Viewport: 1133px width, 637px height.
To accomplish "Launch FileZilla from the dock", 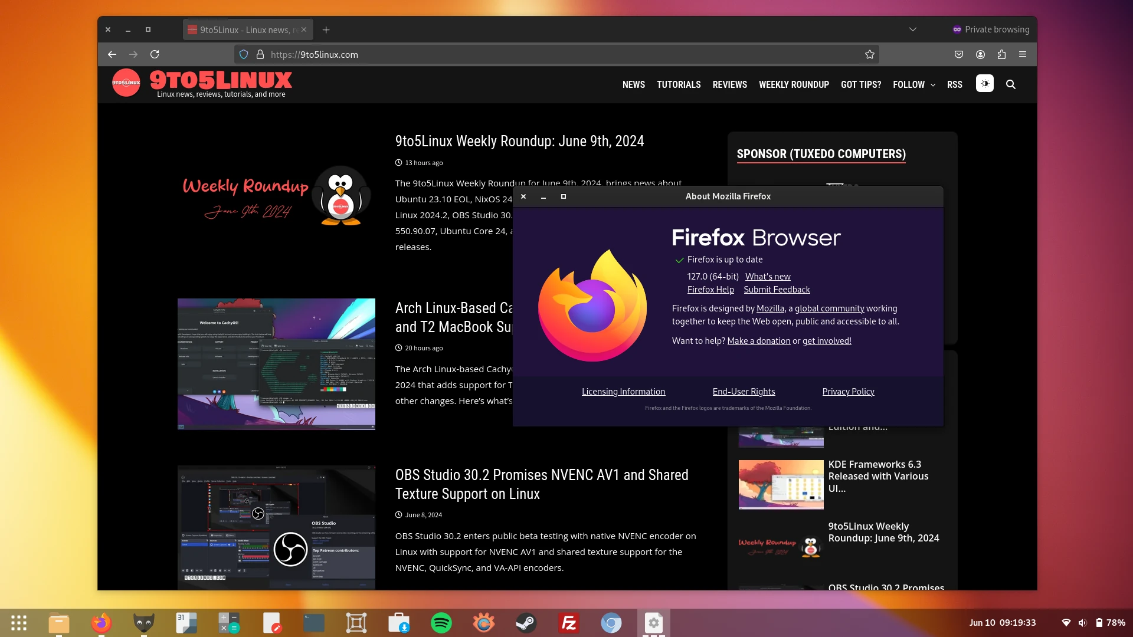I will [569, 623].
